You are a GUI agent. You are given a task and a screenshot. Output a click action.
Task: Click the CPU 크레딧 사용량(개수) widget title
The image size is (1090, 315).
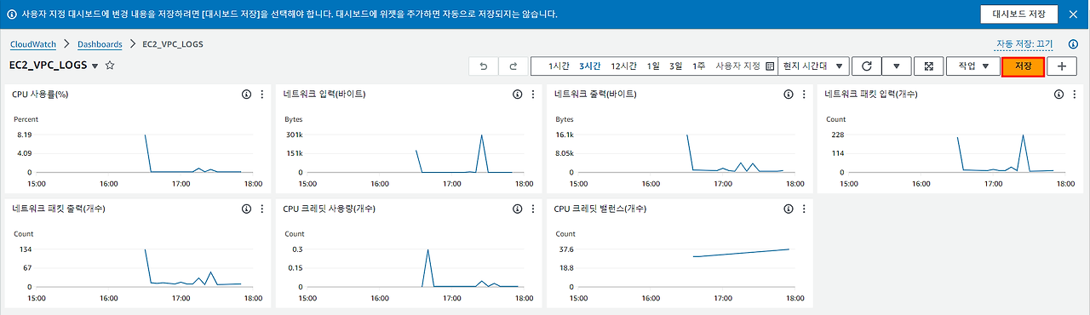330,209
